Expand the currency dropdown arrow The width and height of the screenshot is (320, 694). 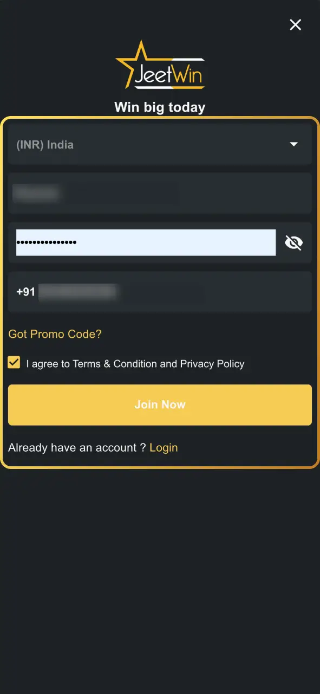[x=293, y=144]
